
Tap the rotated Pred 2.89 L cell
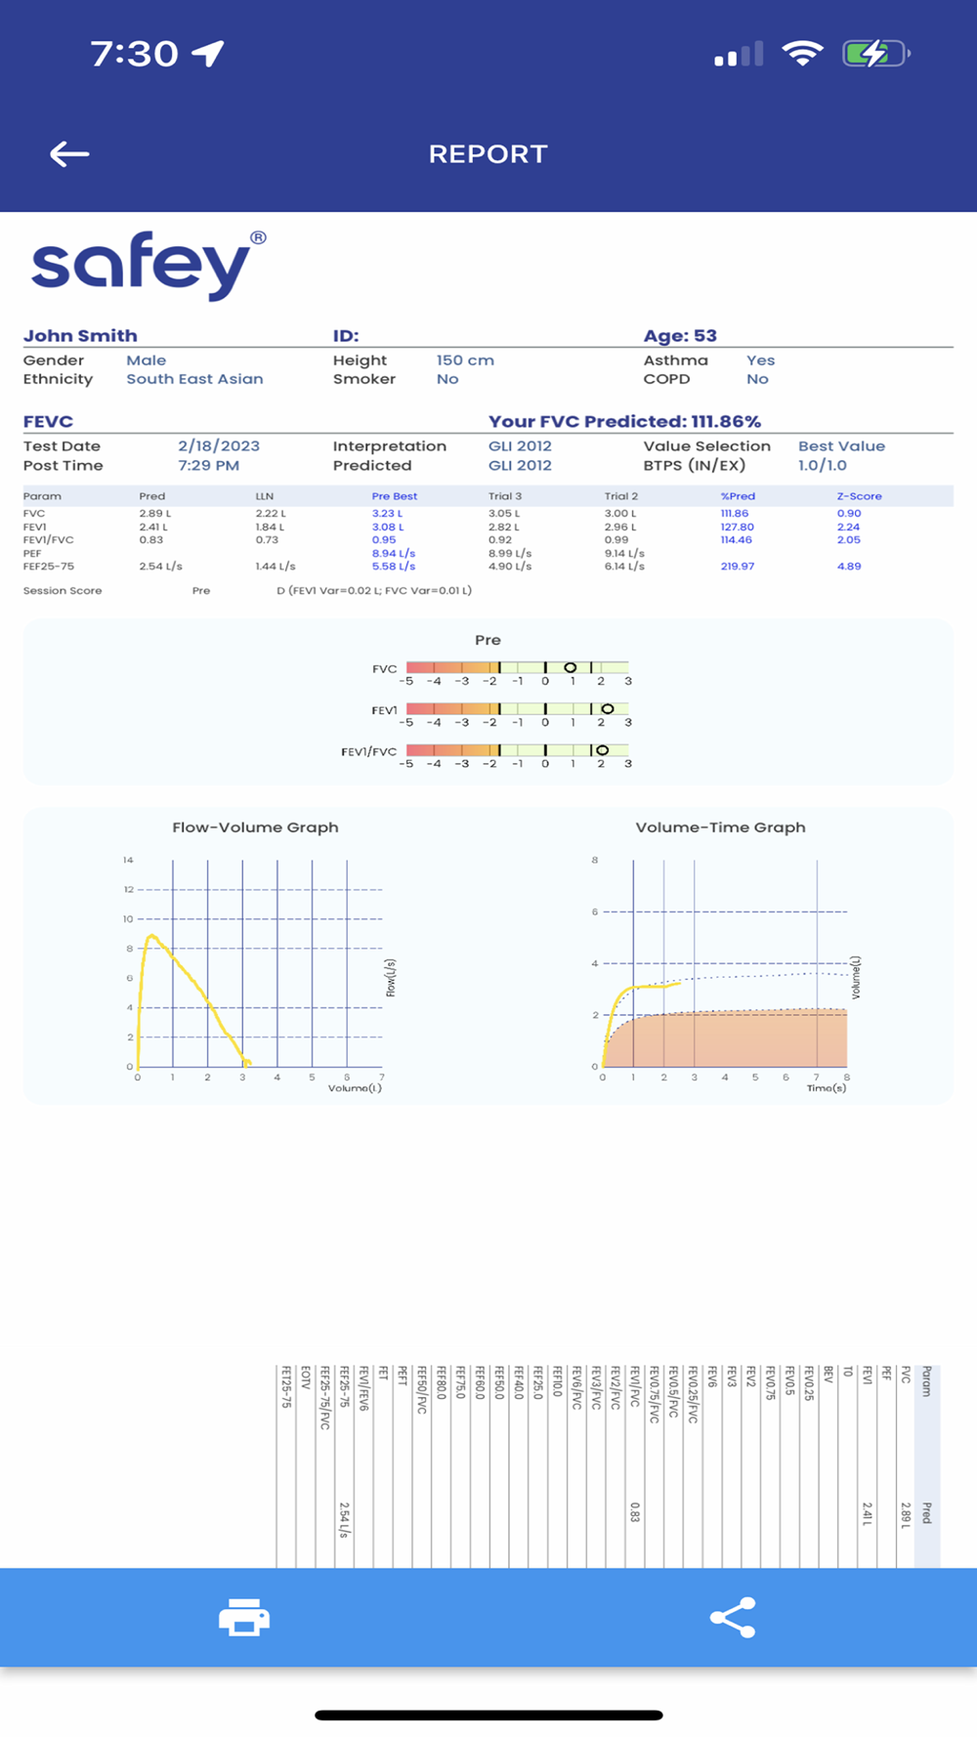tap(906, 1515)
